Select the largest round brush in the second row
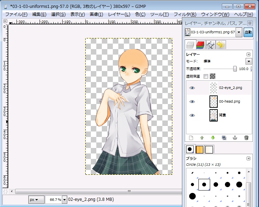Image resolution: width=259 pixels, height=207 pixels. click(239, 185)
